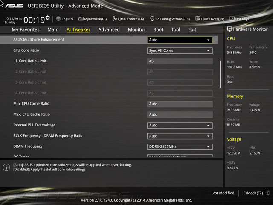Click Last Modified button
The width and height of the screenshot is (273, 205).
[x=223, y=193]
